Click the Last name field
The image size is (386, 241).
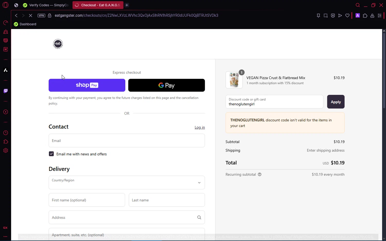(x=167, y=200)
